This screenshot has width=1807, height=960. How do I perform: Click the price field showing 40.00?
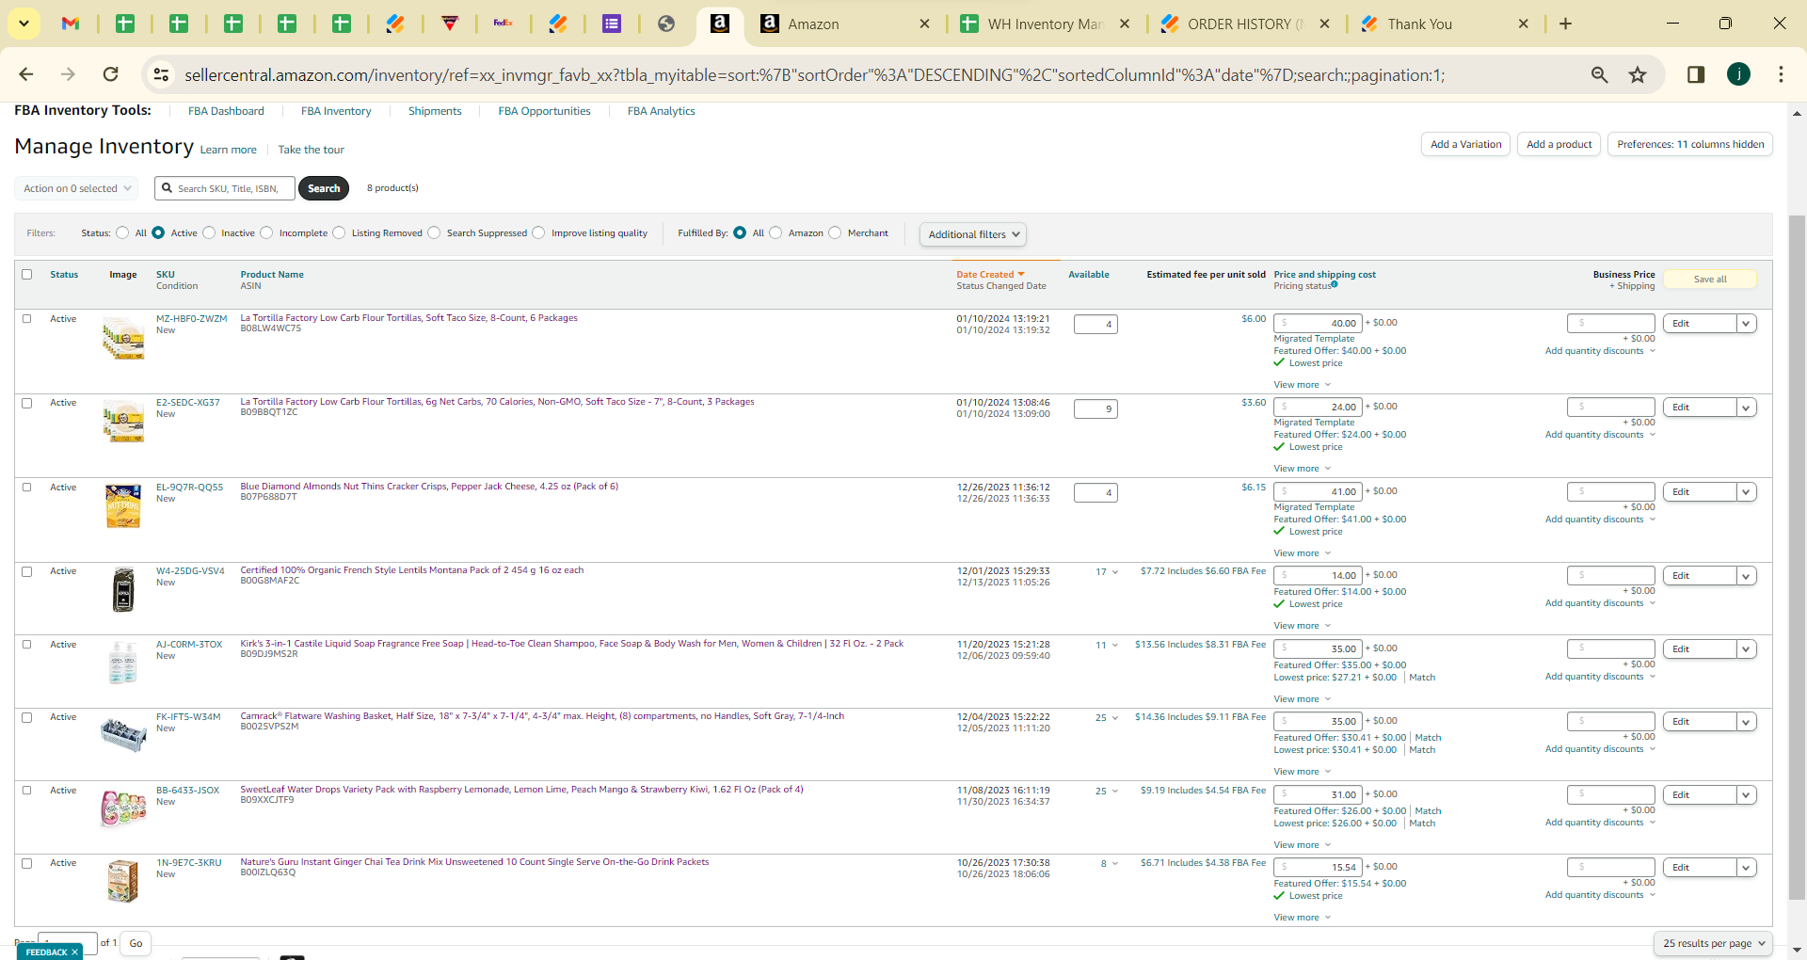pyautogui.click(x=1318, y=324)
